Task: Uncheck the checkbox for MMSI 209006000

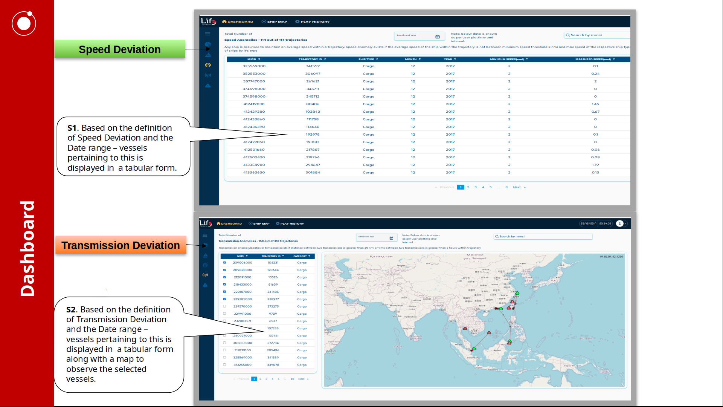Action: click(x=224, y=263)
